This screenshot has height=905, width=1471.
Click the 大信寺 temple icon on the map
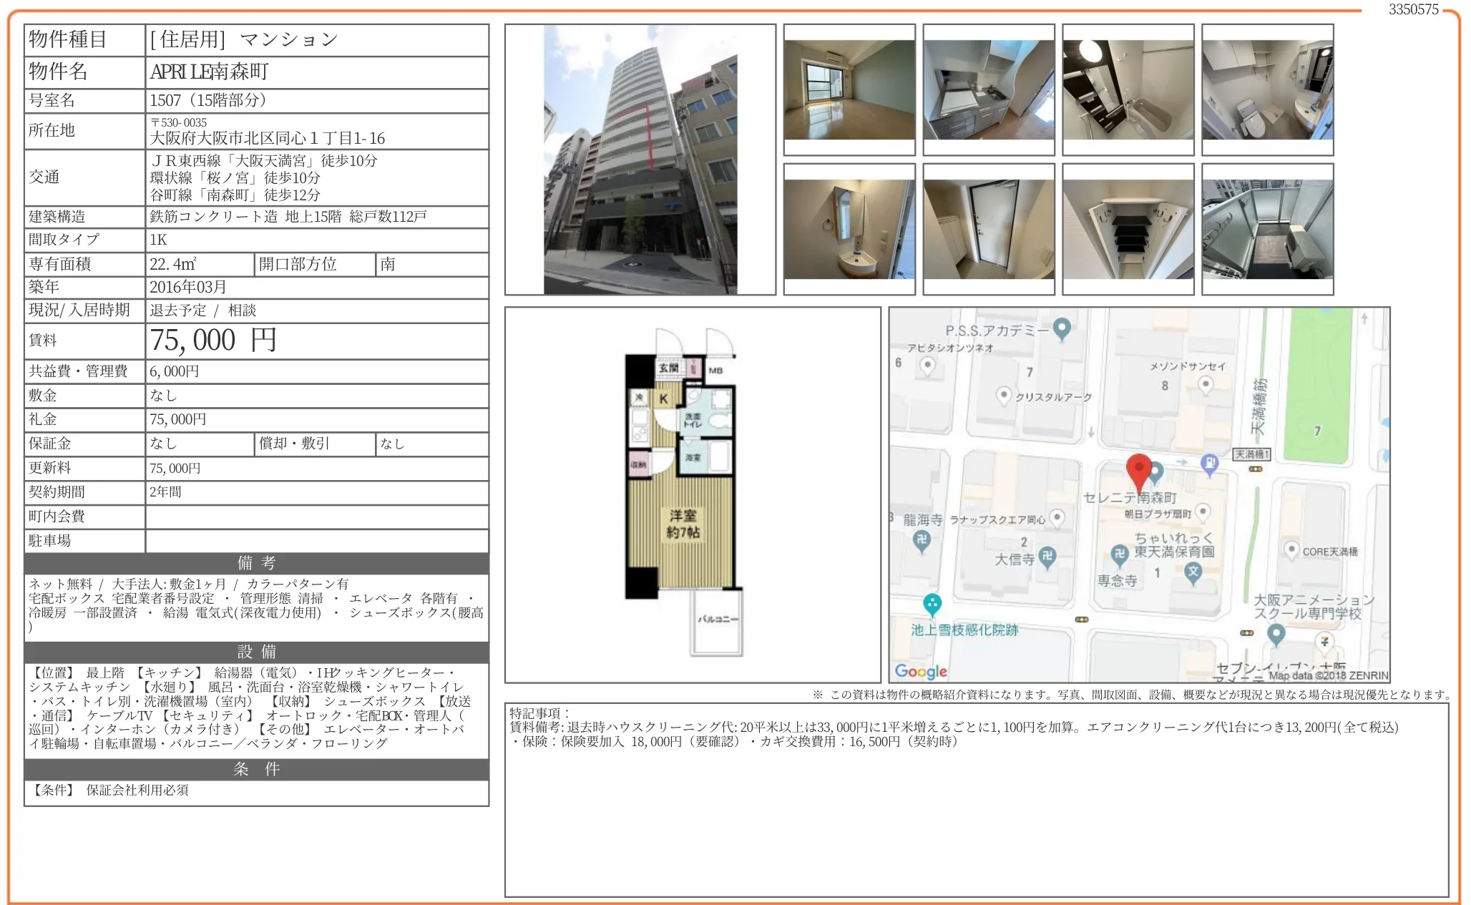tap(1047, 556)
